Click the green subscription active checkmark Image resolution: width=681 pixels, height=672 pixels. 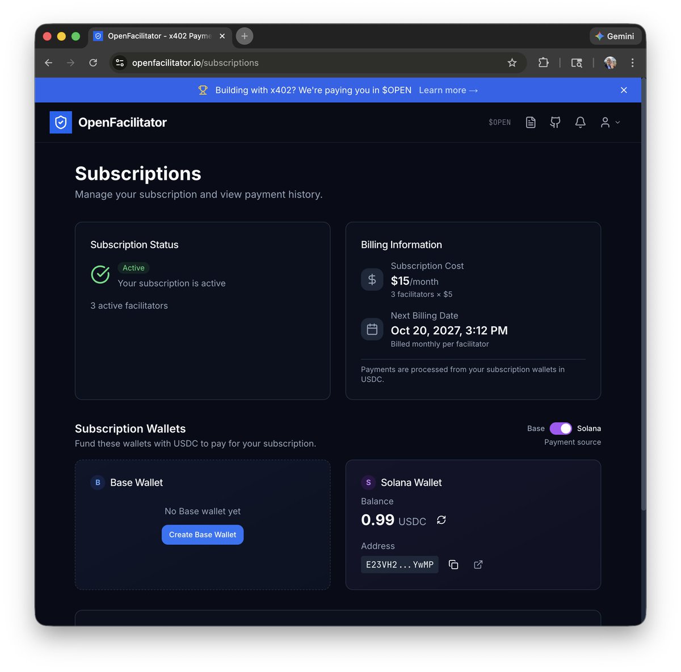pos(100,275)
